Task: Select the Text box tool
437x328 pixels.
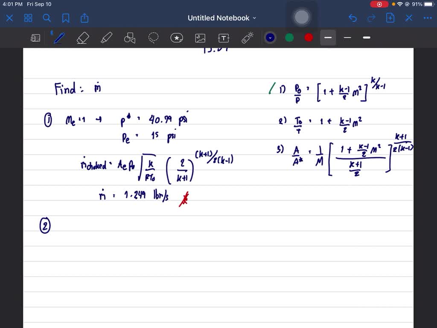Action: (x=224, y=38)
